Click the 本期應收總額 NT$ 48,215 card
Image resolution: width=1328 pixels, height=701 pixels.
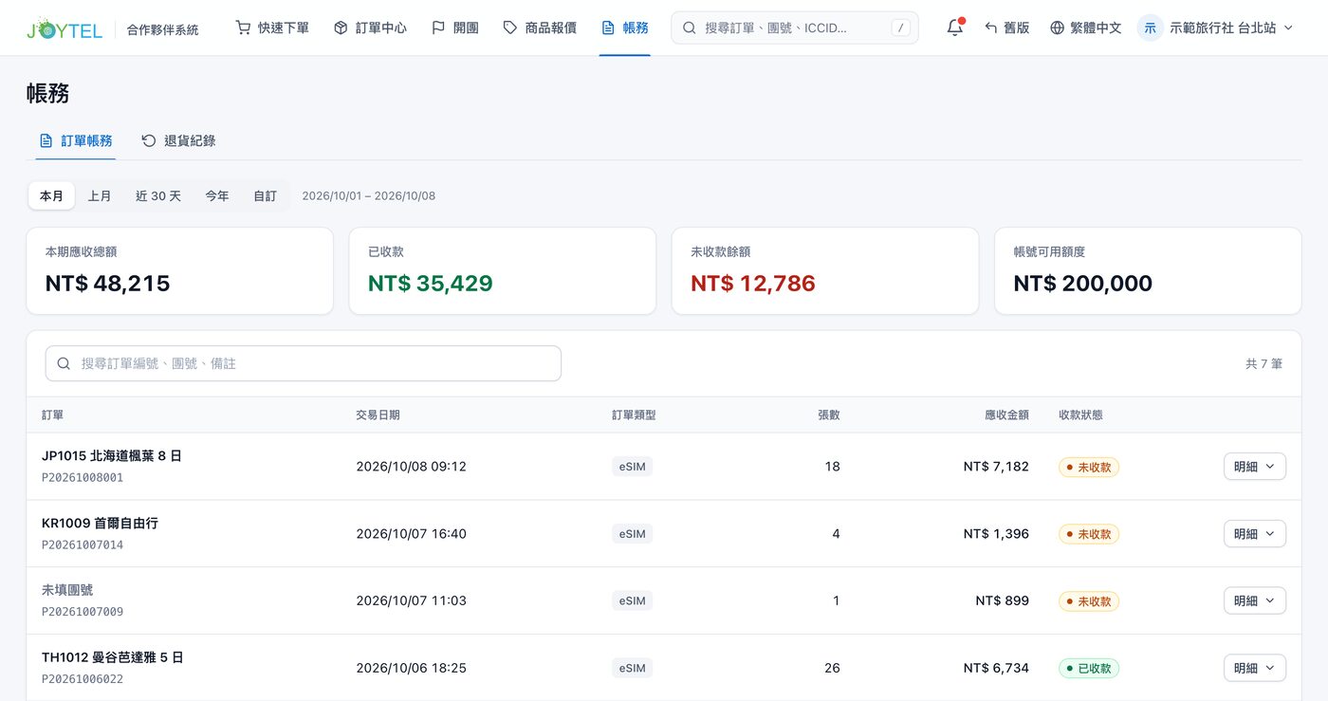[x=180, y=271]
